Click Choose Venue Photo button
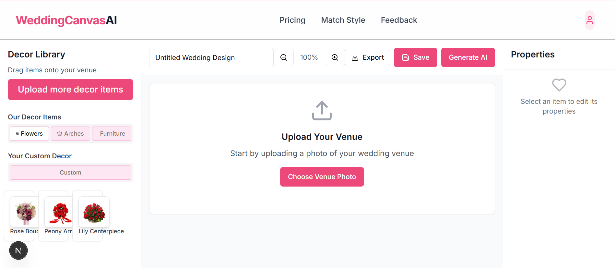Viewport: 615px width, 268px height. click(x=322, y=177)
